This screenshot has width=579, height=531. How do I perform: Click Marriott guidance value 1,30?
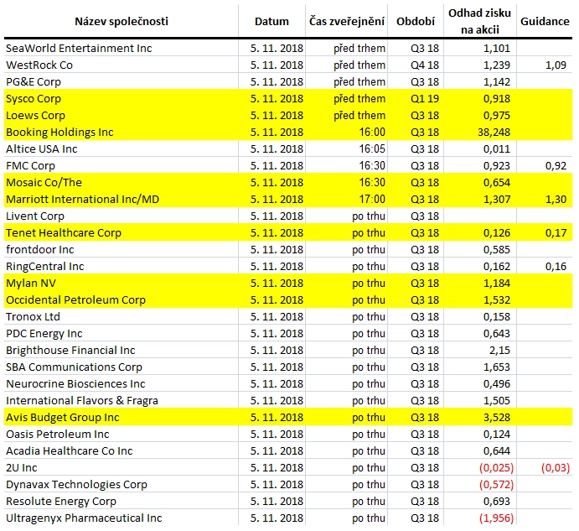coord(556,200)
